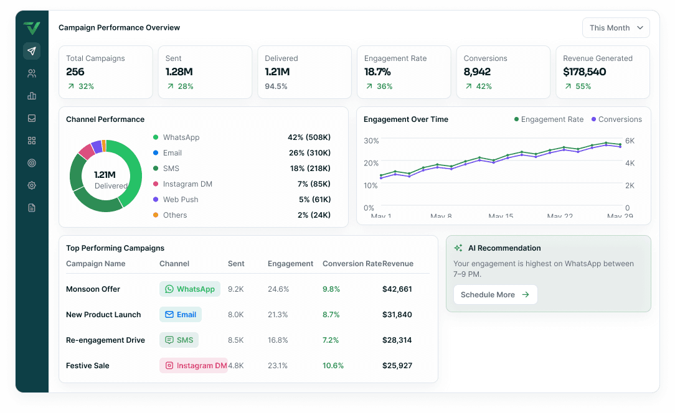Viewport: 675px width, 413px height.
Task: Open the This Month period dropdown
Action: [x=616, y=28]
